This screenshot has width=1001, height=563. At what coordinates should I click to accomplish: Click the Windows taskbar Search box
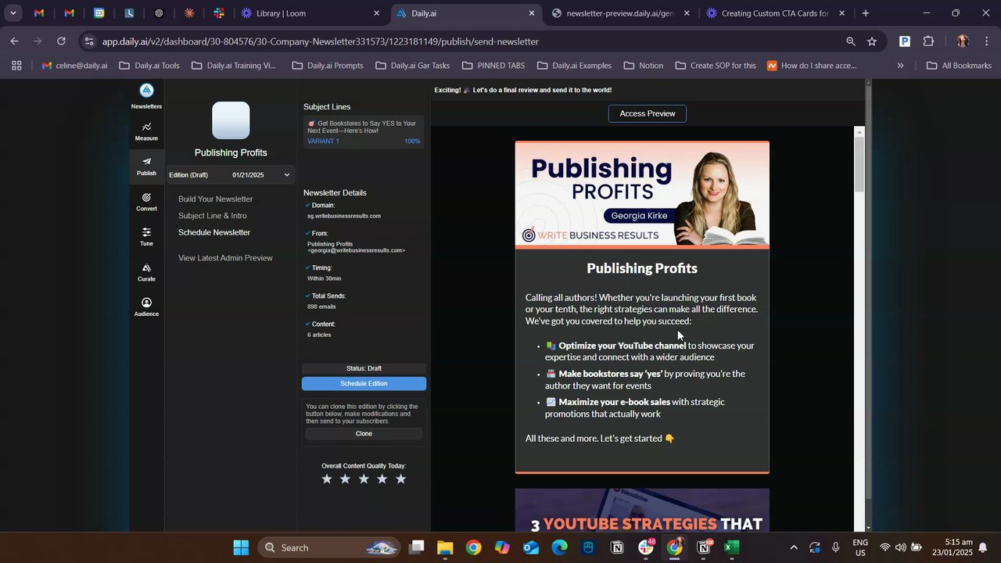click(x=328, y=547)
